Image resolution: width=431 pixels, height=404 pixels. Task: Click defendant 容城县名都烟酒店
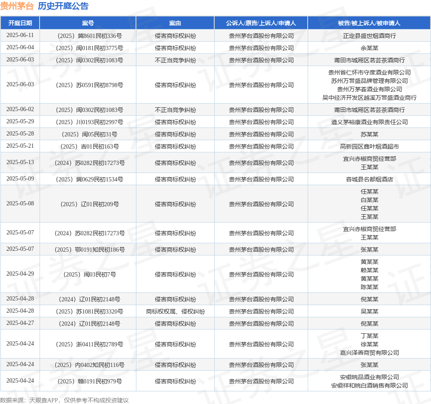pyautogui.click(x=370, y=179)
